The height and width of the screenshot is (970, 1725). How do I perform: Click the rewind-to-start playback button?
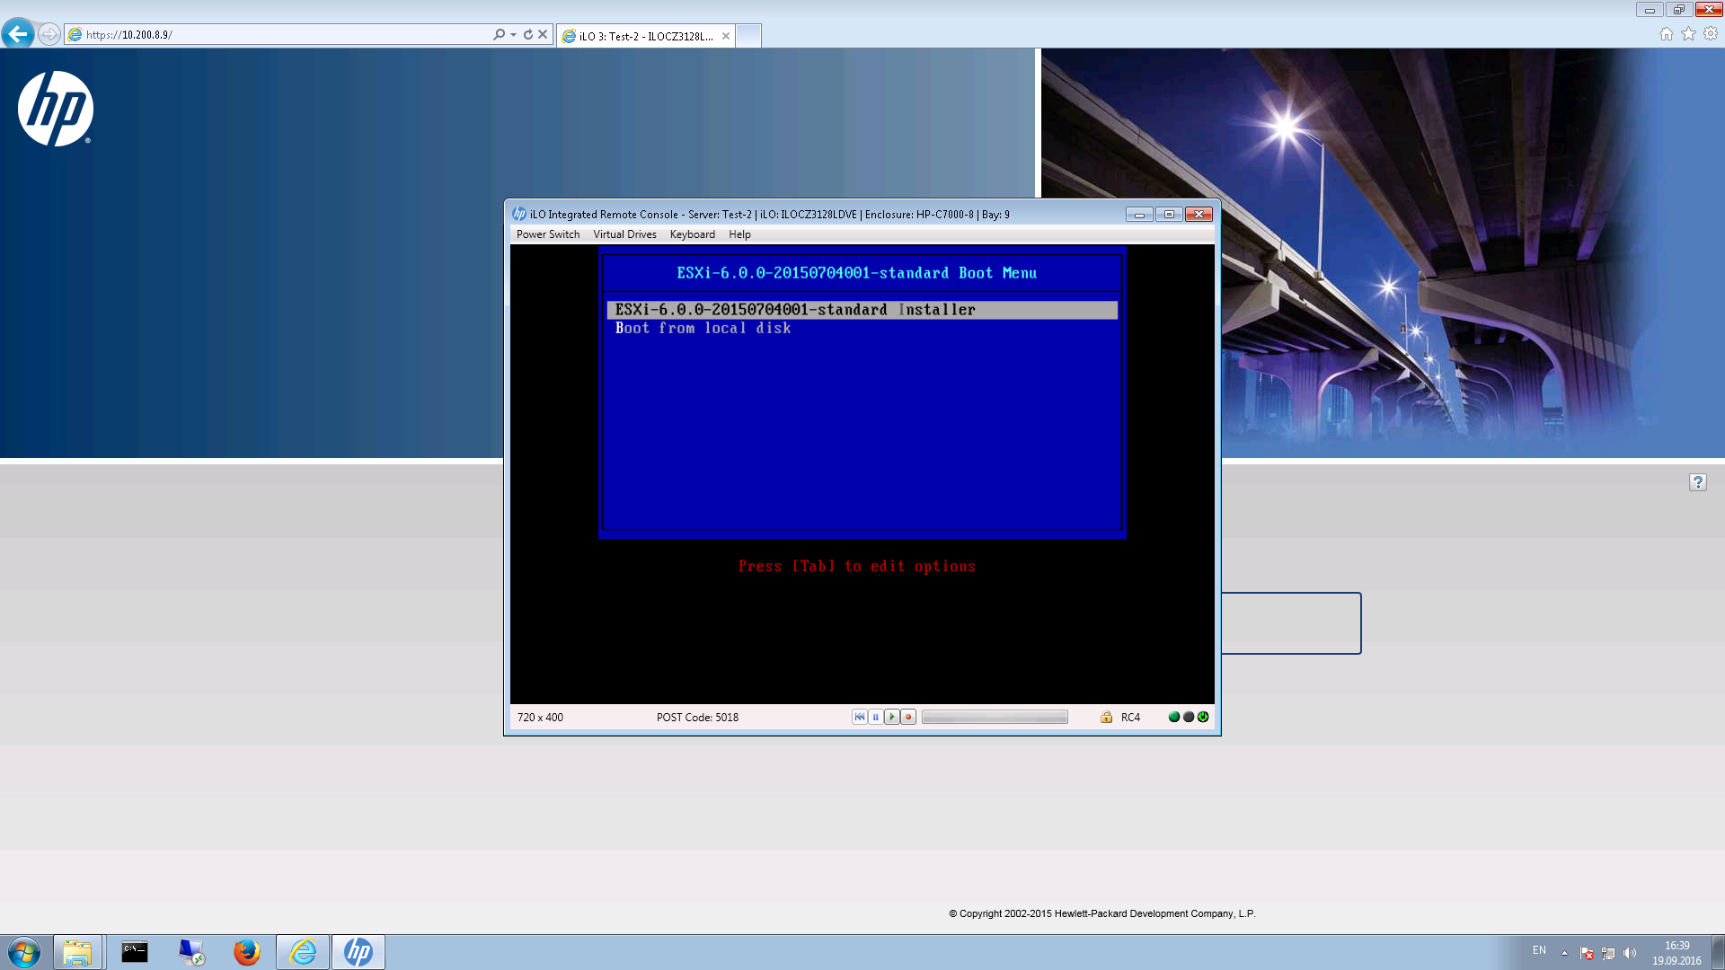(x=860, y=717)
